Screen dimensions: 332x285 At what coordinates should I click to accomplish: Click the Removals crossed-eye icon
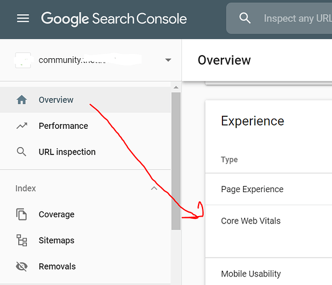point(22,266)
